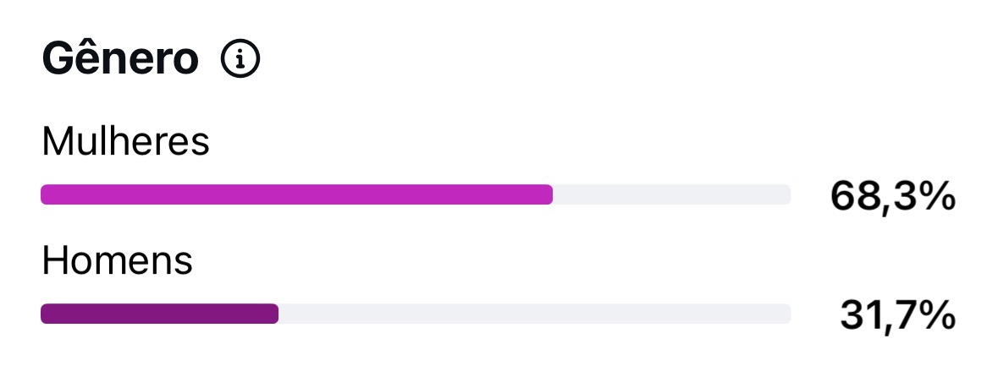Click the 31,7% value
The height and width of the screenshot is (377, 998).
coord(897,314)
